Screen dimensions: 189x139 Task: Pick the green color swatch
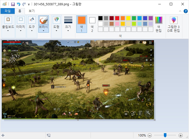[x=134, y=18]
